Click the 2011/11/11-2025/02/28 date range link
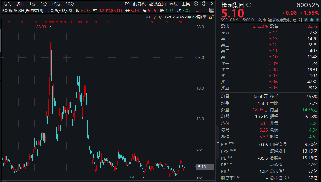The image size is (321, 182). click(x=173, y=17)
